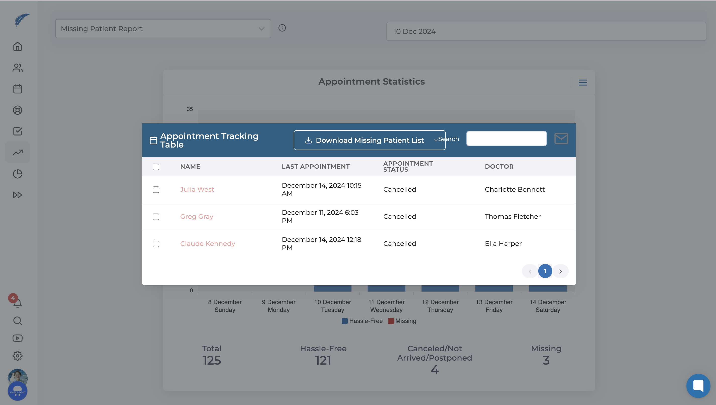This screenshot has height=405, width=716.
Task: Select page 1 in pagination
Action: tap(545, 271)
